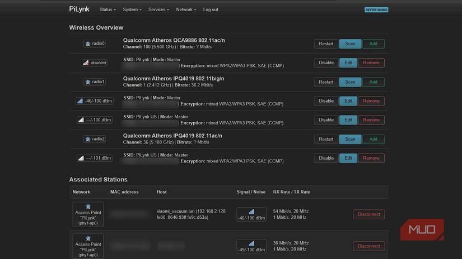Screen dimensions: 462x259
Task: Click the -46/-100 dBm signal badge
Action: (95, 100)
